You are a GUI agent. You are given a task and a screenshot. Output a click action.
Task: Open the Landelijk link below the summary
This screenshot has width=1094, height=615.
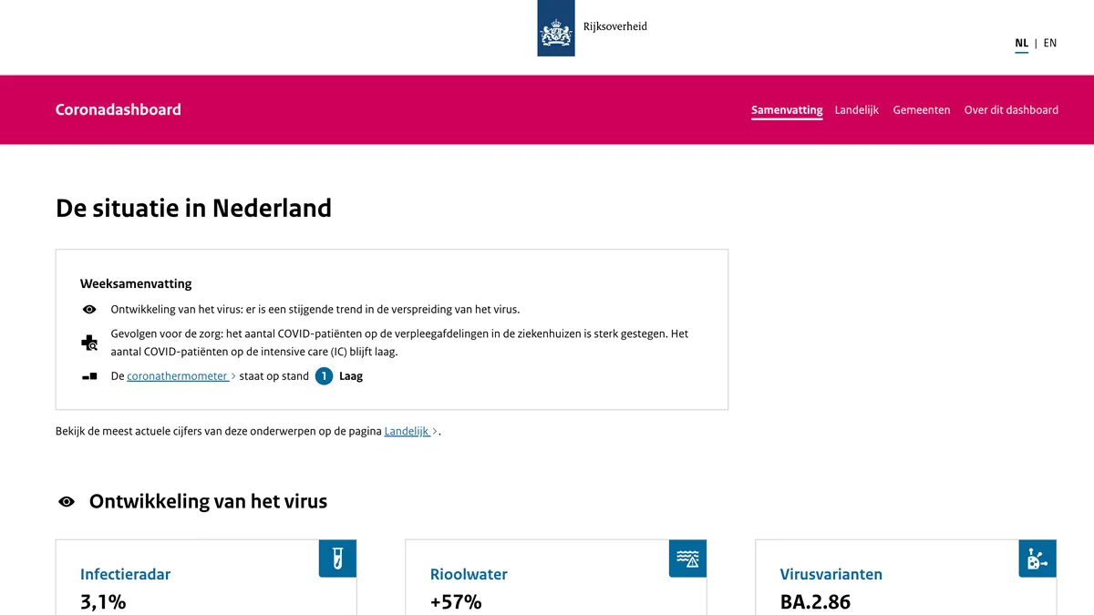pos(408,431)
